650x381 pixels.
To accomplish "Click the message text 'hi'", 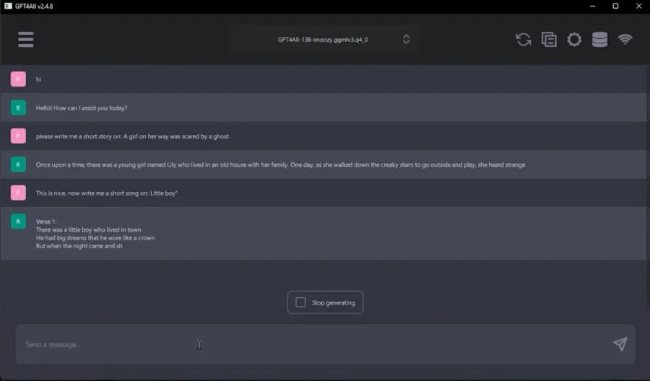I will pyautogui.click(x=38, y=79).
